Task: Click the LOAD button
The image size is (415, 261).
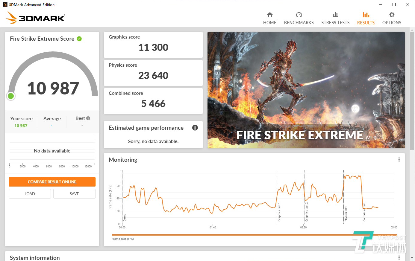Action: 30,194
